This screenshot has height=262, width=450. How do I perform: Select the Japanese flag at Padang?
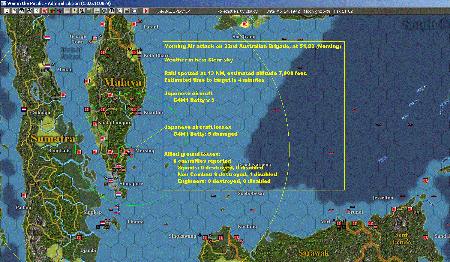point(24,195)
